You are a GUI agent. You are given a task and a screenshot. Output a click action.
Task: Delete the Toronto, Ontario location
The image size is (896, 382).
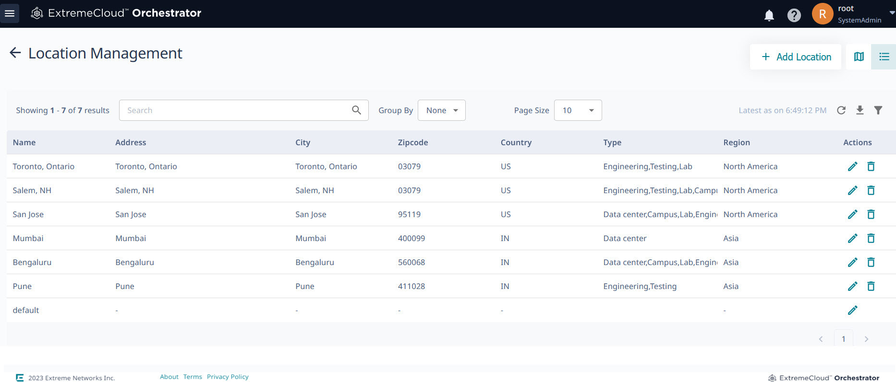click(871, 166)
